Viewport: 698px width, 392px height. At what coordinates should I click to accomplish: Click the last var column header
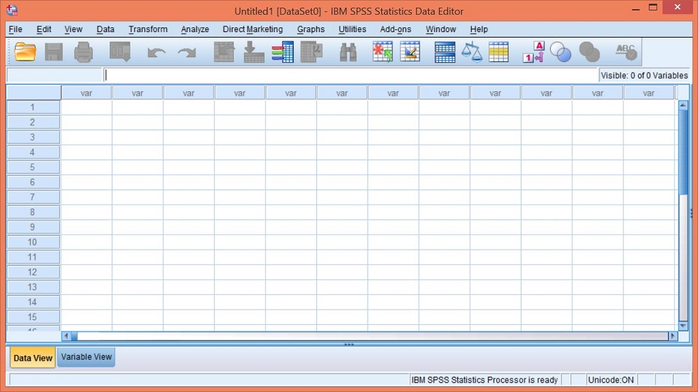pyautogui.click(x=648, y=93)
